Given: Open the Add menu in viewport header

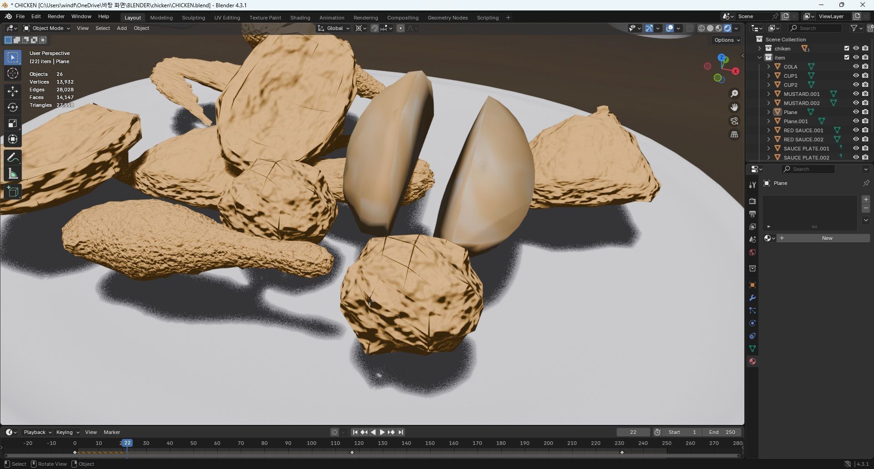Looking at the screenshot, I should pyautogui.click(x=122, y=28).
